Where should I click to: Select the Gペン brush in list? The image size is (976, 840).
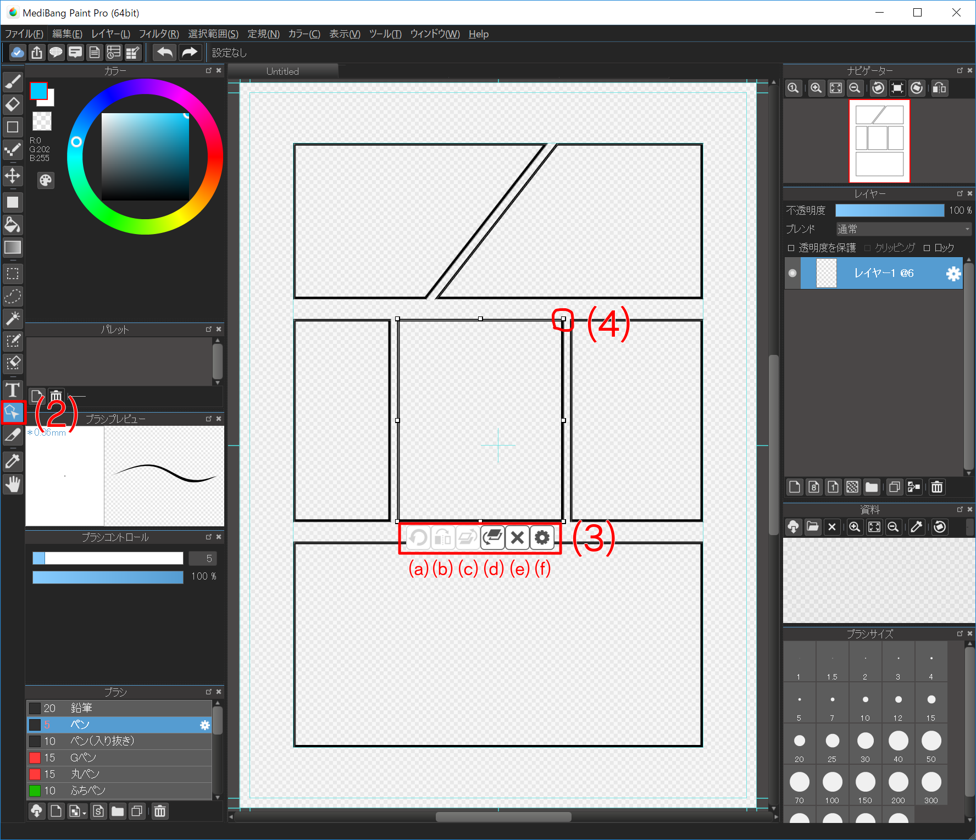(x=119, y=758)
